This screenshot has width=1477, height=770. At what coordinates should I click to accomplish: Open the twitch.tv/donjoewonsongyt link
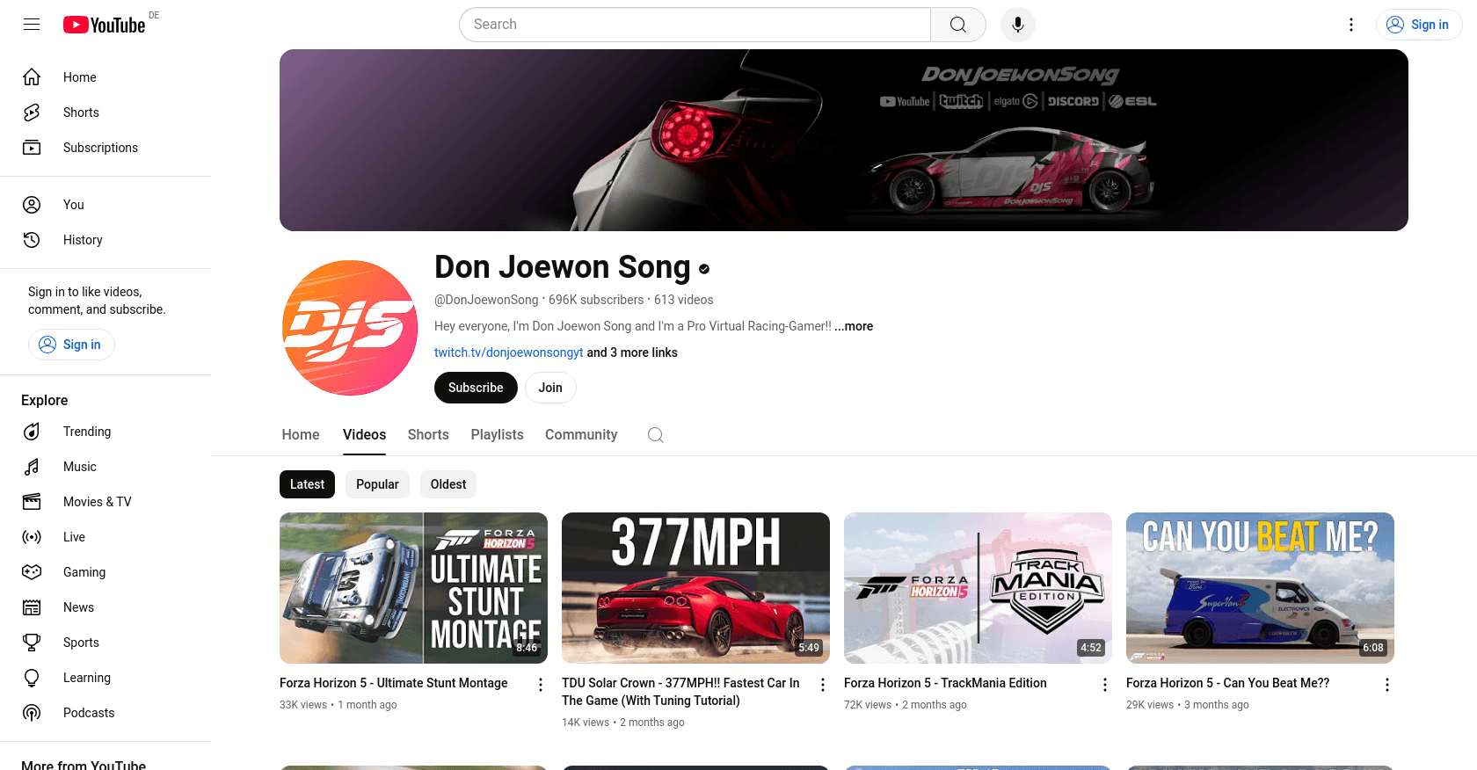coord(508,352)
